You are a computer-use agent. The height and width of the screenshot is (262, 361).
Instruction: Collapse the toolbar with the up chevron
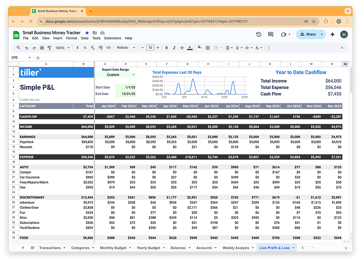pyautogui.click(x=342, y=48)
